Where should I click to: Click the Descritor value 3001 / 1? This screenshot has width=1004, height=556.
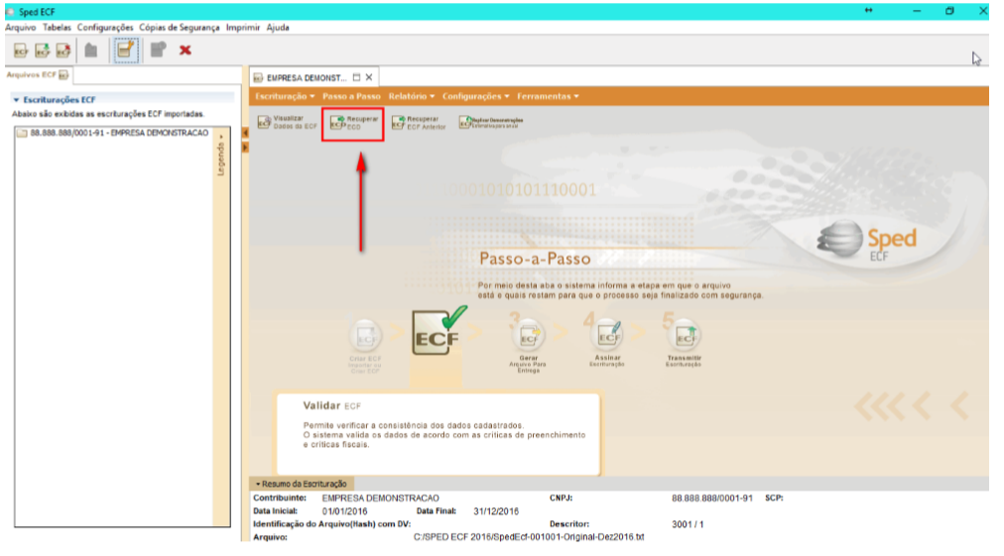688,524
